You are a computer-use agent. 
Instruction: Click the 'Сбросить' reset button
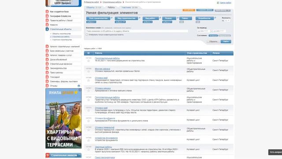click(x=213, y=42)
